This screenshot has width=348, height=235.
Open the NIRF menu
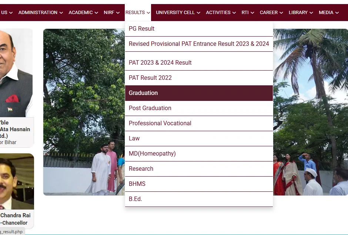point(112,13)
